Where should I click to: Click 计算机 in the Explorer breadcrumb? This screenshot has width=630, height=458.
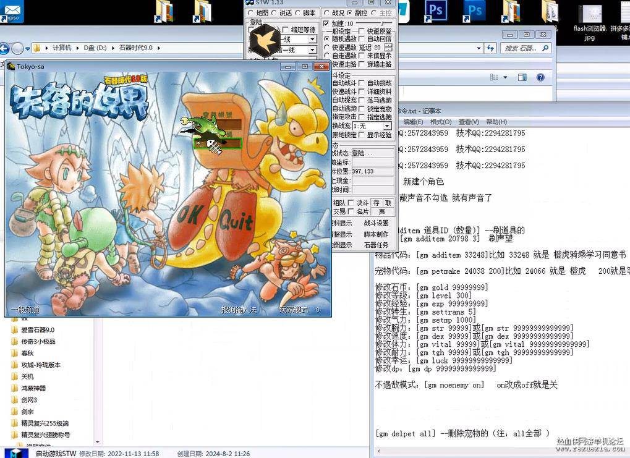point(62,48)
